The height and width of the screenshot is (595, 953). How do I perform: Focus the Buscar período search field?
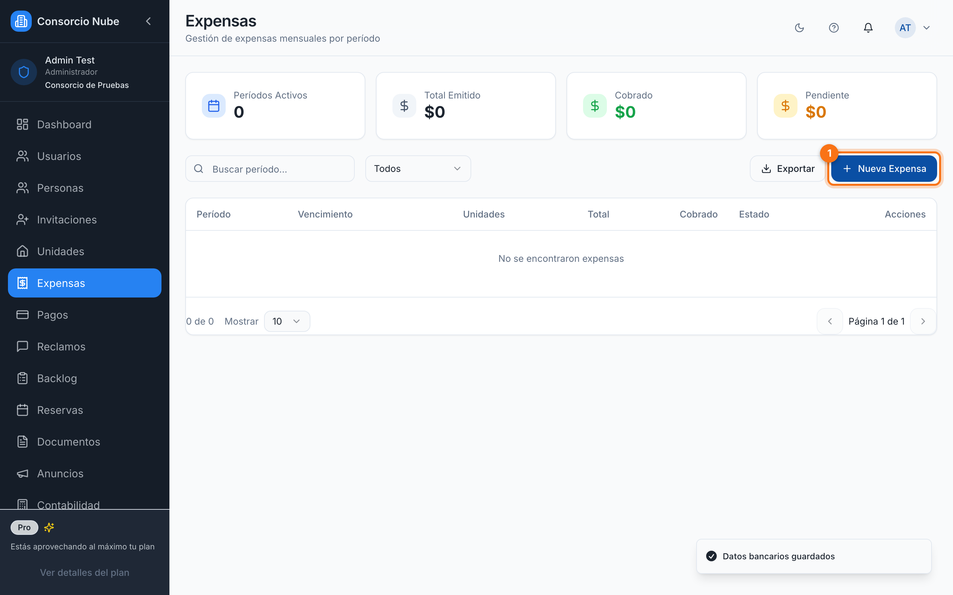[x=270, y=169]
